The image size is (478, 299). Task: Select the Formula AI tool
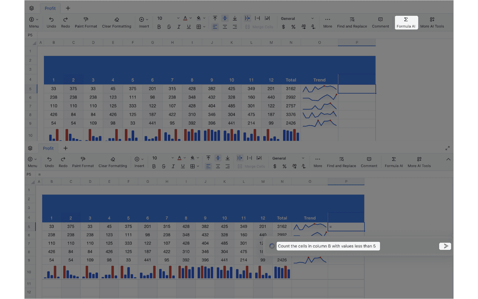406,22
